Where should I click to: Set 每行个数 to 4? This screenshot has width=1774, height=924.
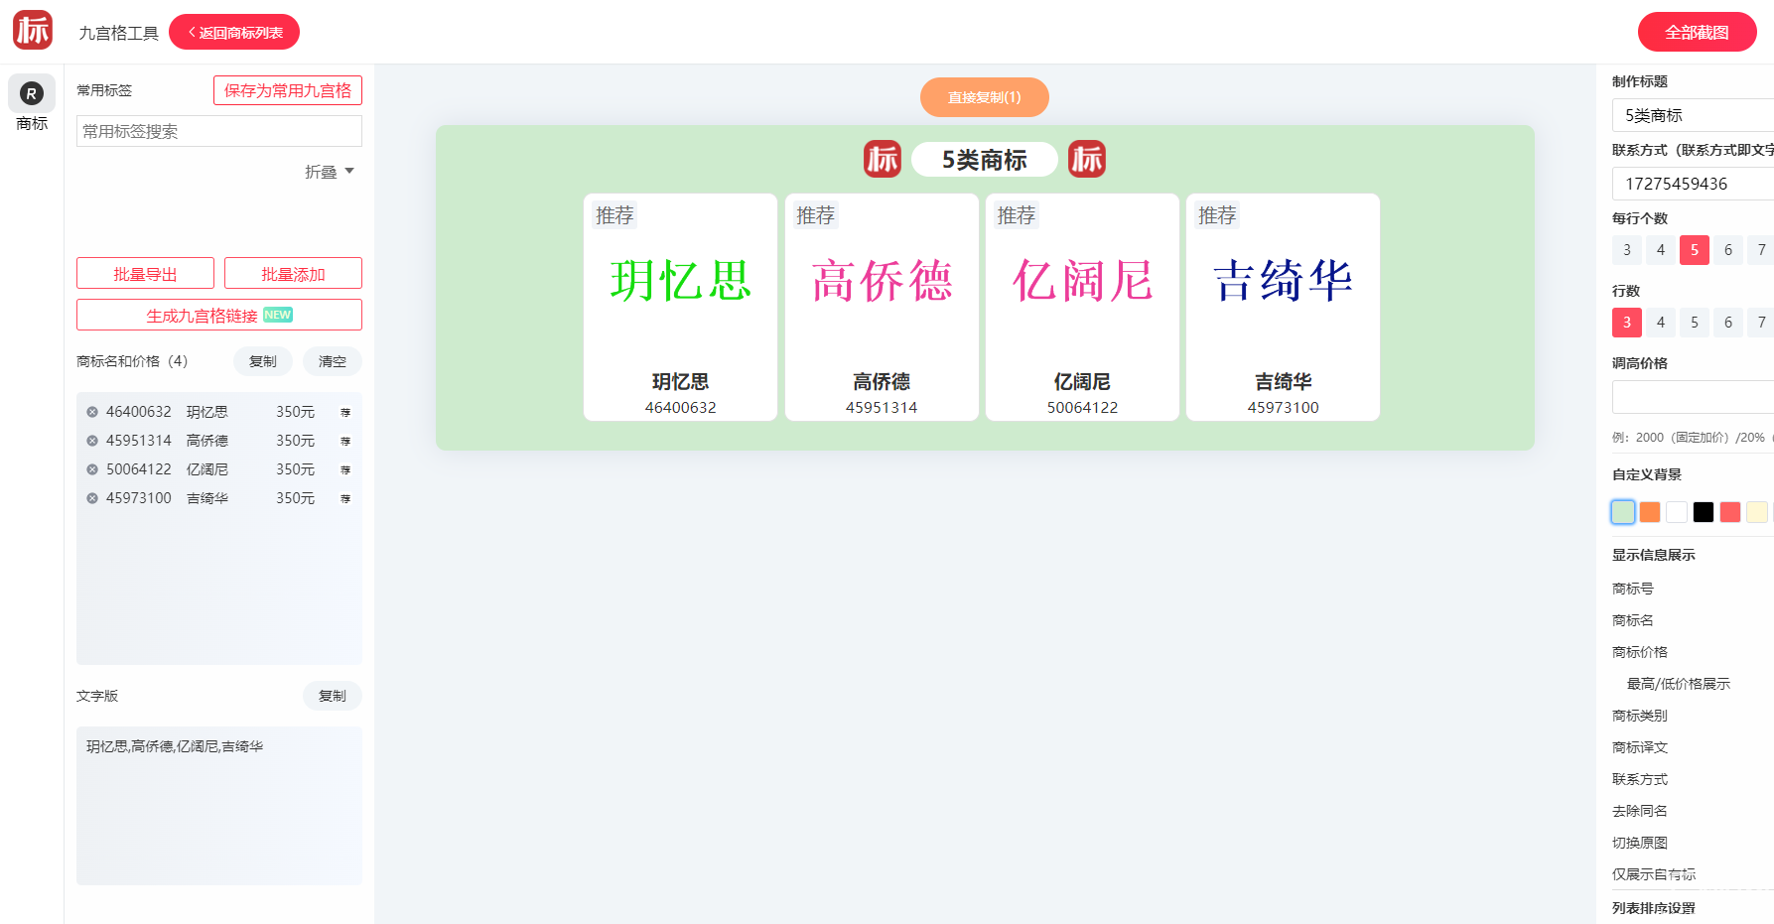pyautogui.click(x=1660, y=250)
